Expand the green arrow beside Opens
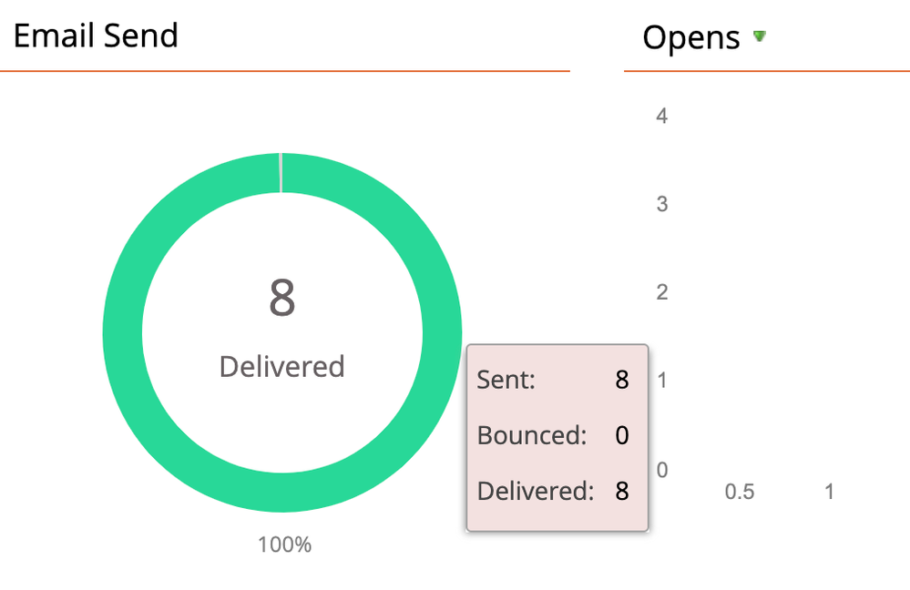The height and width of the screenshot is (590, 910). pos(760,36)
